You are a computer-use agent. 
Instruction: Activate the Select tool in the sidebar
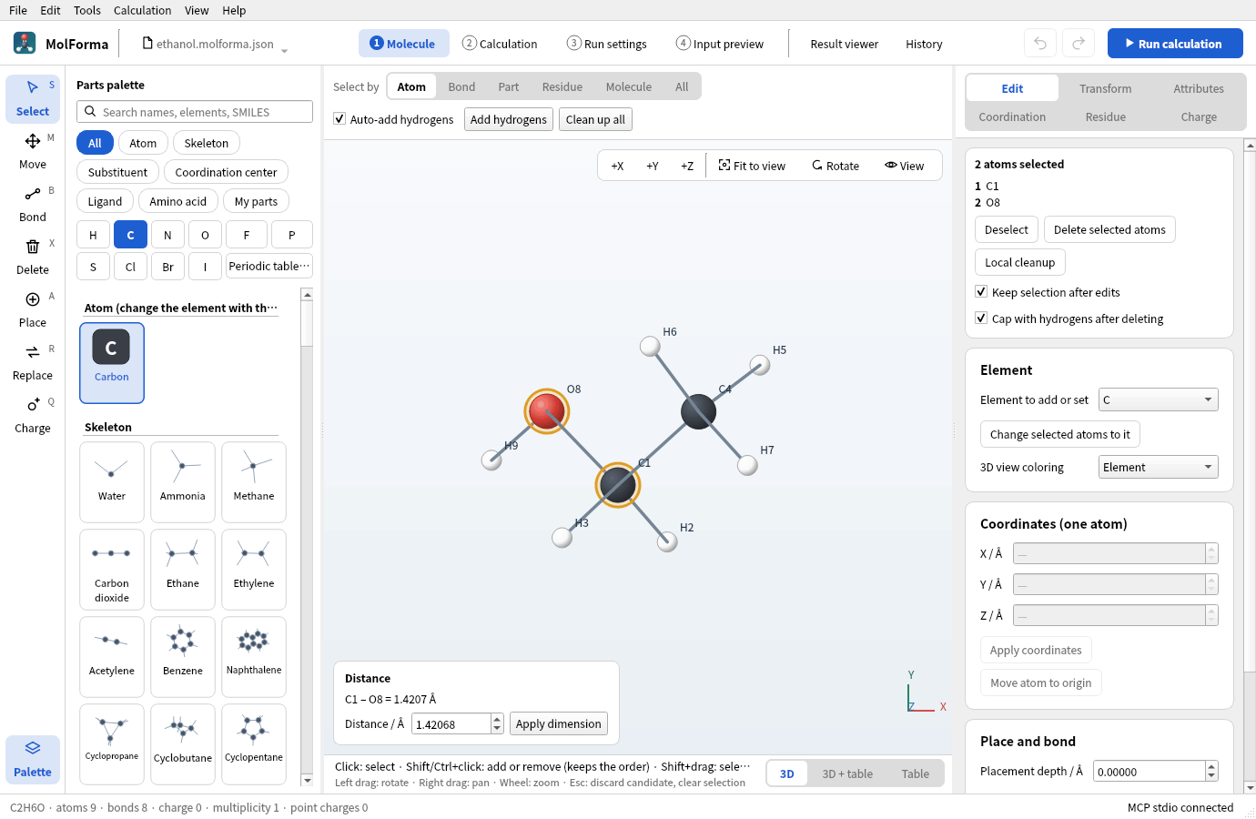(33, 98)
